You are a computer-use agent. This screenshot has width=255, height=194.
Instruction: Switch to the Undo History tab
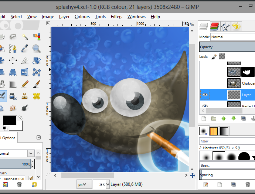click(x=237, y=26)
